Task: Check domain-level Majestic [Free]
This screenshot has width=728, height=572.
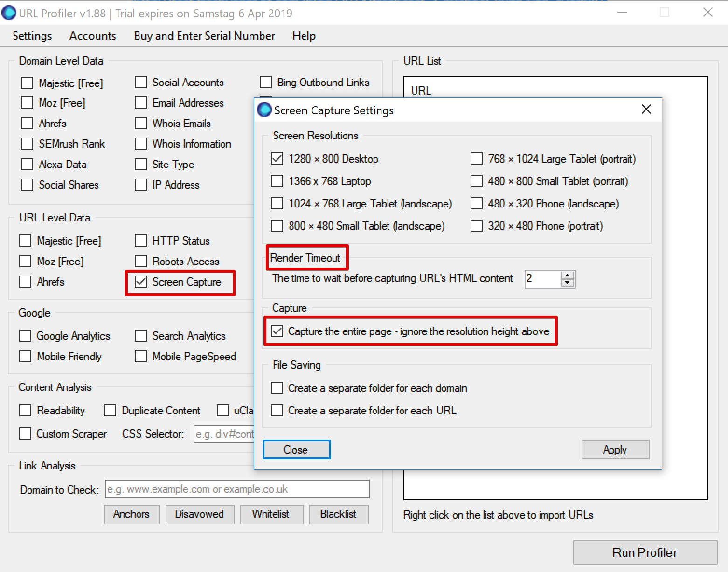Action: [27, 83]
